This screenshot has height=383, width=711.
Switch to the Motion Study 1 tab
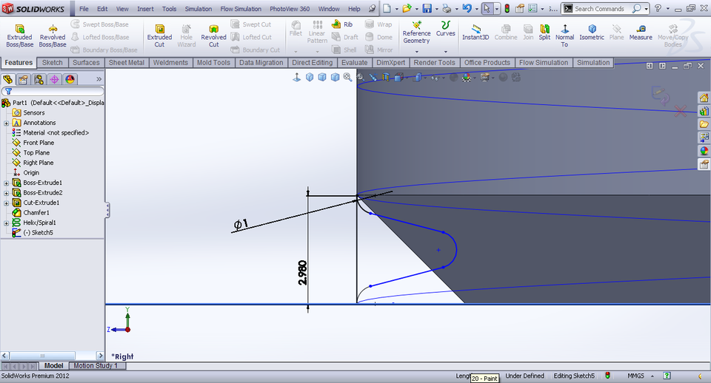tap(96, 365)
